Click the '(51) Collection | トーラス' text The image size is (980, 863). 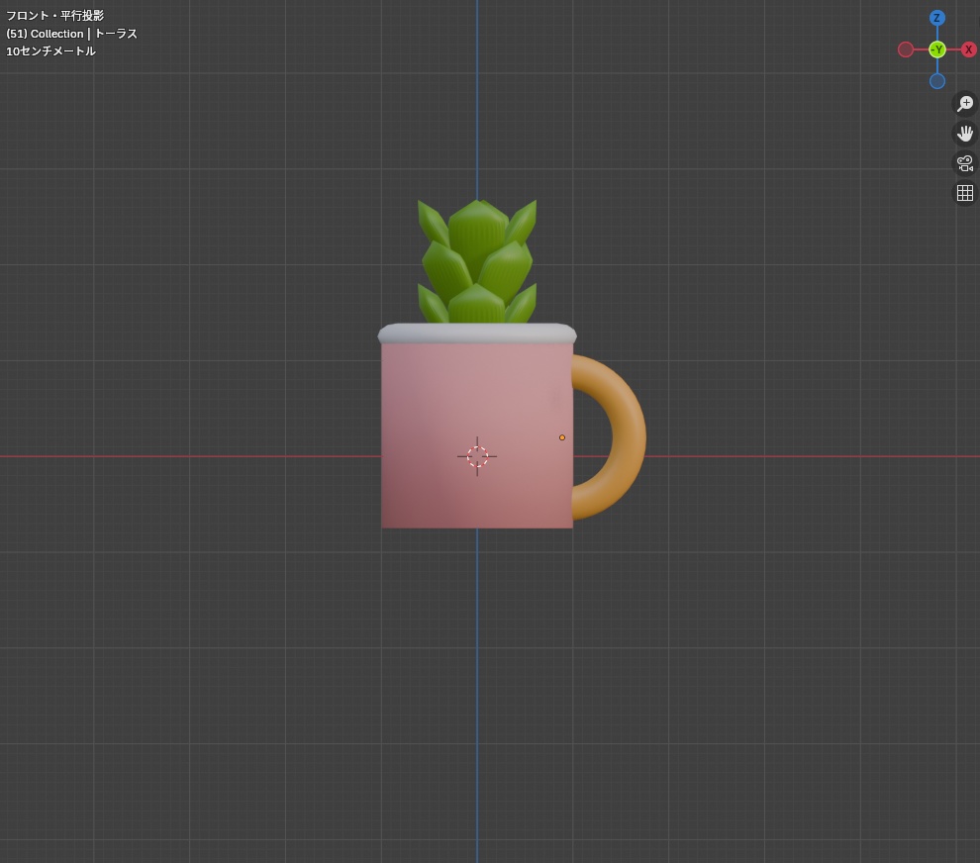pyautogui.click(x=71, y=34)
